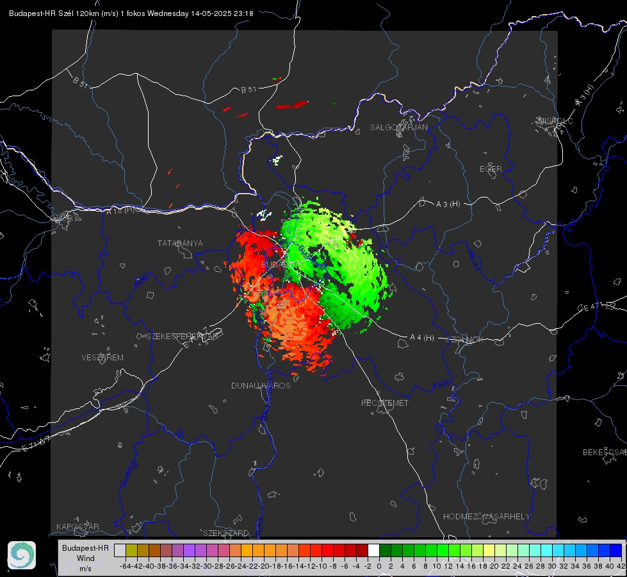Pick the olive -64 legend swatch
This screenshot has width=627, height=577.
(131, 551)
